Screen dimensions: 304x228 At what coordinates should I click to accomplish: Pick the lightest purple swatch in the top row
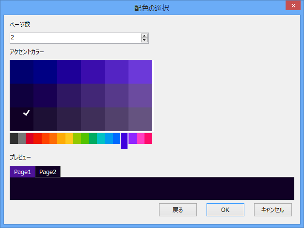click(140, 71)
